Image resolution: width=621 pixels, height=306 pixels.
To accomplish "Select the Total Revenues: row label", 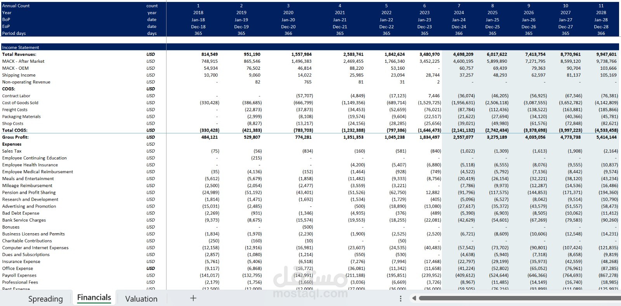I will (x=19, y=54).
